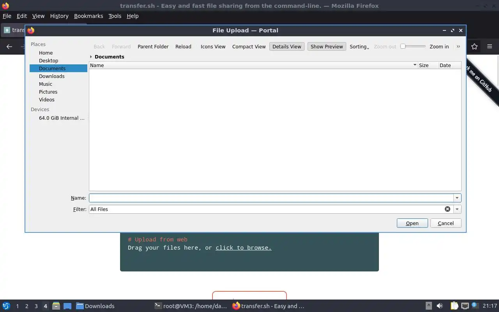
Task: Sort by the Date column header
Action: coord(450,65)
